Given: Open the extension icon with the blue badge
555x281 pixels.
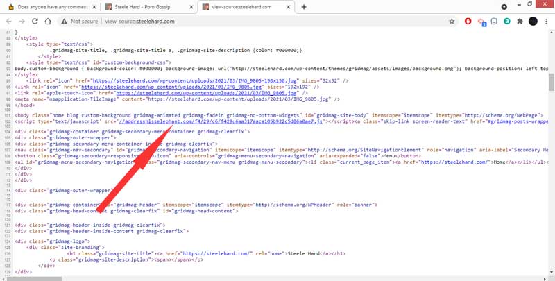Looking at the screenshot, I should (x=481, y=22).
